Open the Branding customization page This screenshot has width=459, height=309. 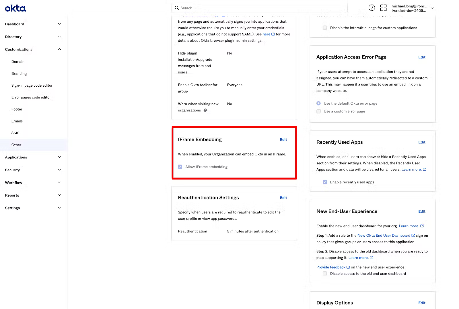tap(19, 73)
